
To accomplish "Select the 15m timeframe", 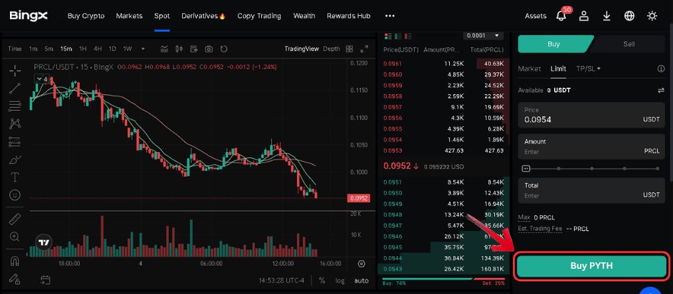I will tap(66, 49).
